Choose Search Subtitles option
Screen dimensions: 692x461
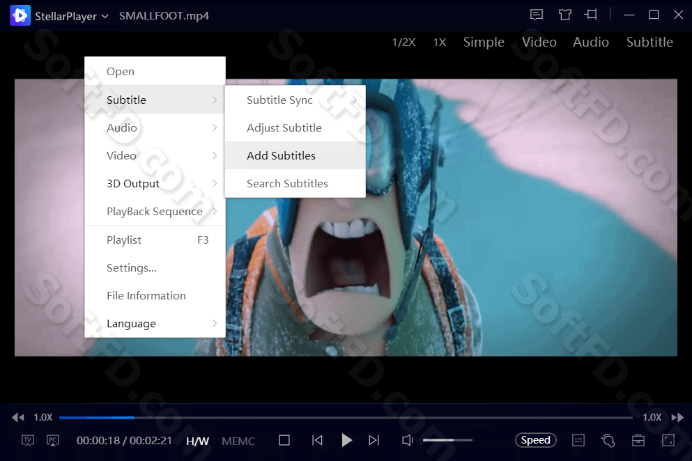(295, 184)
